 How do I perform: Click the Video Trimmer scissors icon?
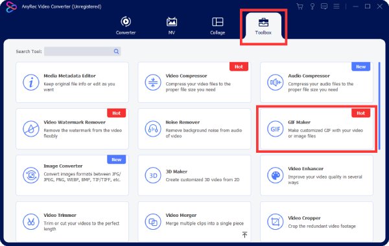(31, 221)
